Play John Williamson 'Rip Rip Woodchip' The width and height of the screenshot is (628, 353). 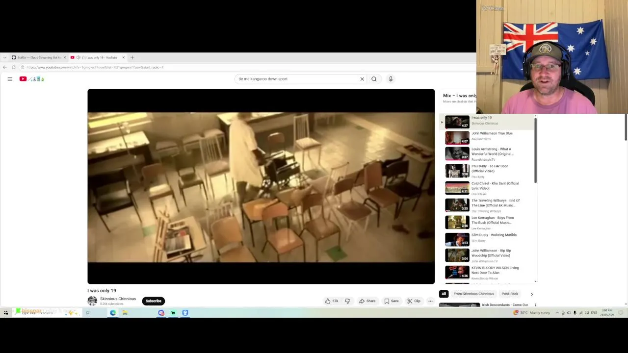(486, 256)
